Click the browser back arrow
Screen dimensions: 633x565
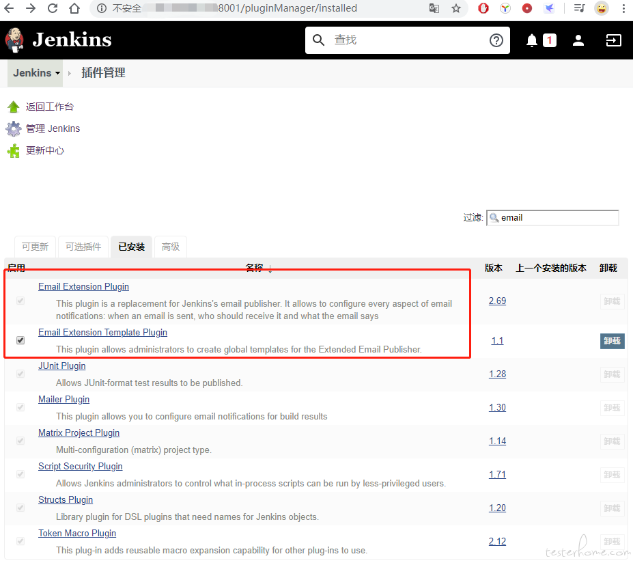point(9,8)
